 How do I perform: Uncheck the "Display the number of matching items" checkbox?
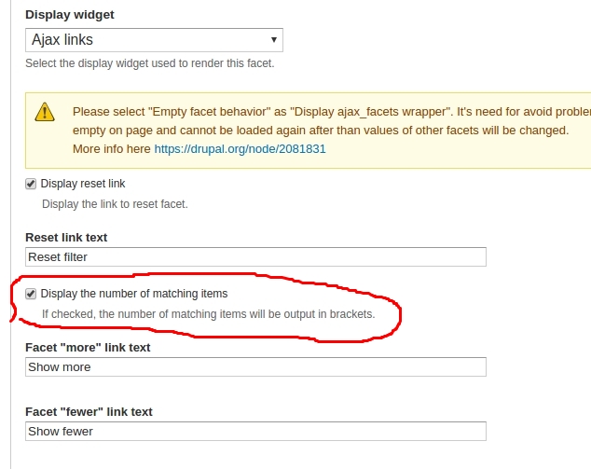[x=31, y=294]
